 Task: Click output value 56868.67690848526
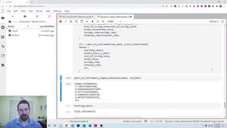(x=87, y=84)
